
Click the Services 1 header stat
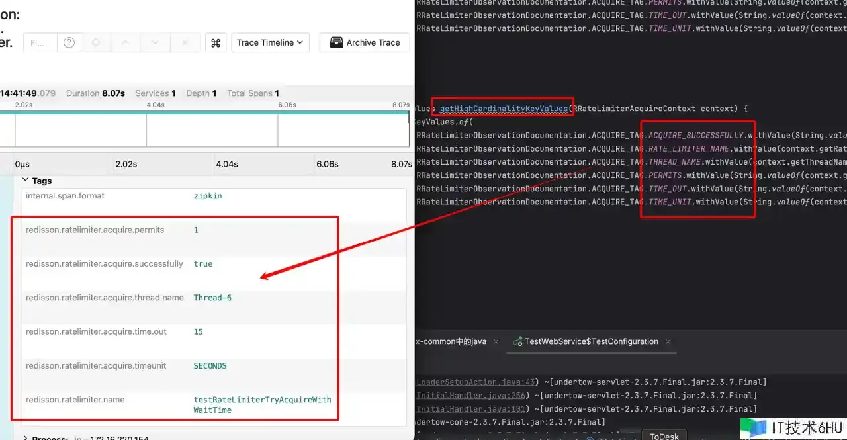[155, 93]
